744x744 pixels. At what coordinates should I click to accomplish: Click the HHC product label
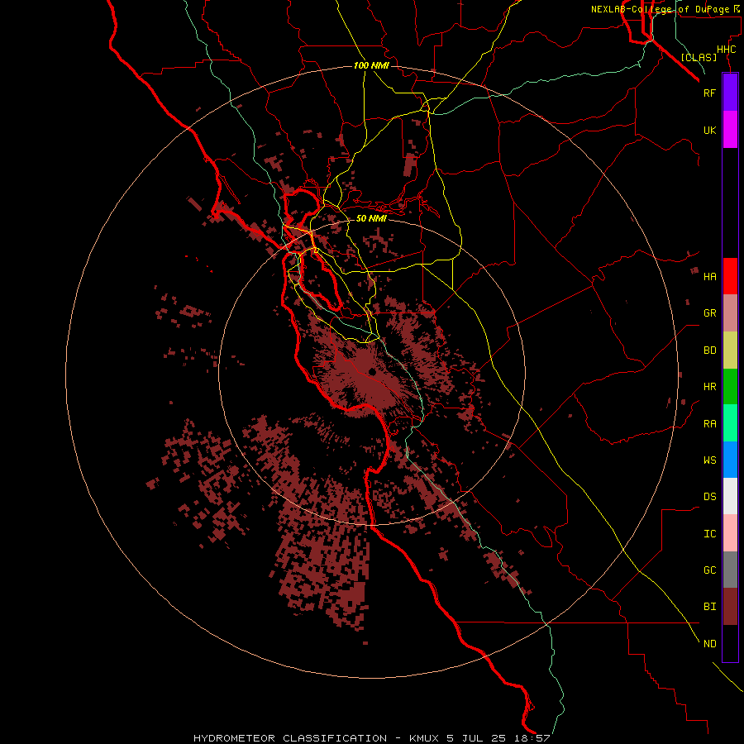click(x=726, y=50)
